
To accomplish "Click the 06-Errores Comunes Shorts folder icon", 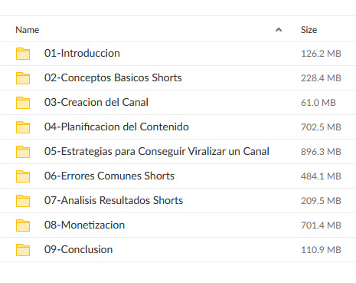I will (23, 176).
